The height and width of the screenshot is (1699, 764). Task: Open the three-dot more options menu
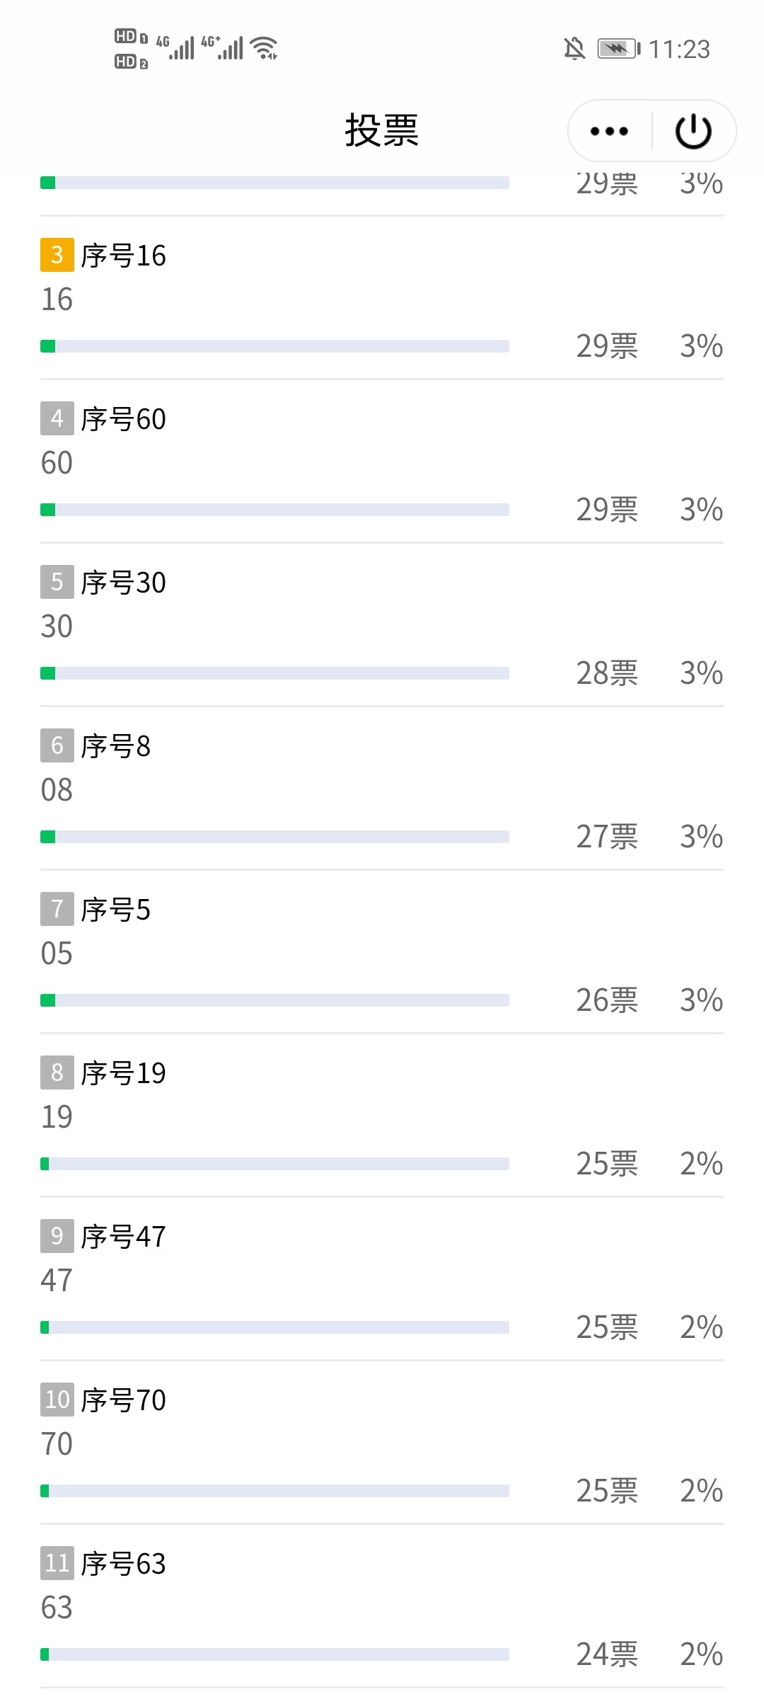pos(609,131)
